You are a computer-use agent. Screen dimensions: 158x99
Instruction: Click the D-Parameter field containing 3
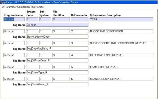click(80, 43)
